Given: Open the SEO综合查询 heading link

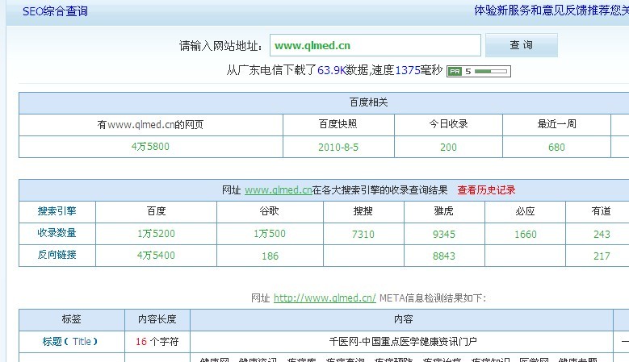Looking at the screenshot, I should pyautogui.click(x=55, y=11).
